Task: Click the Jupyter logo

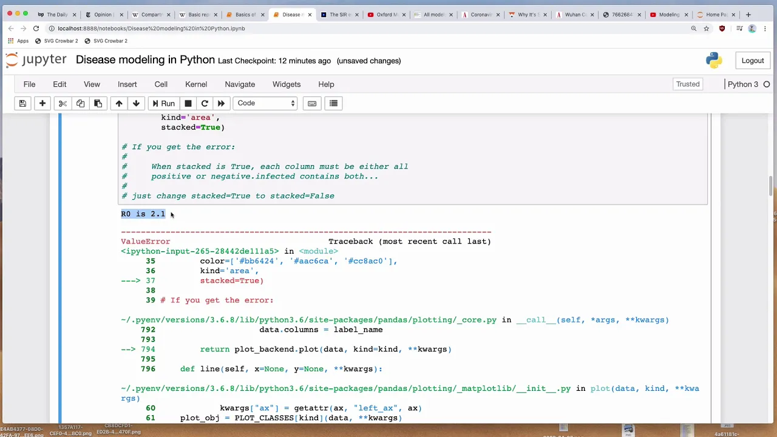Action: (x=36, y=60)
